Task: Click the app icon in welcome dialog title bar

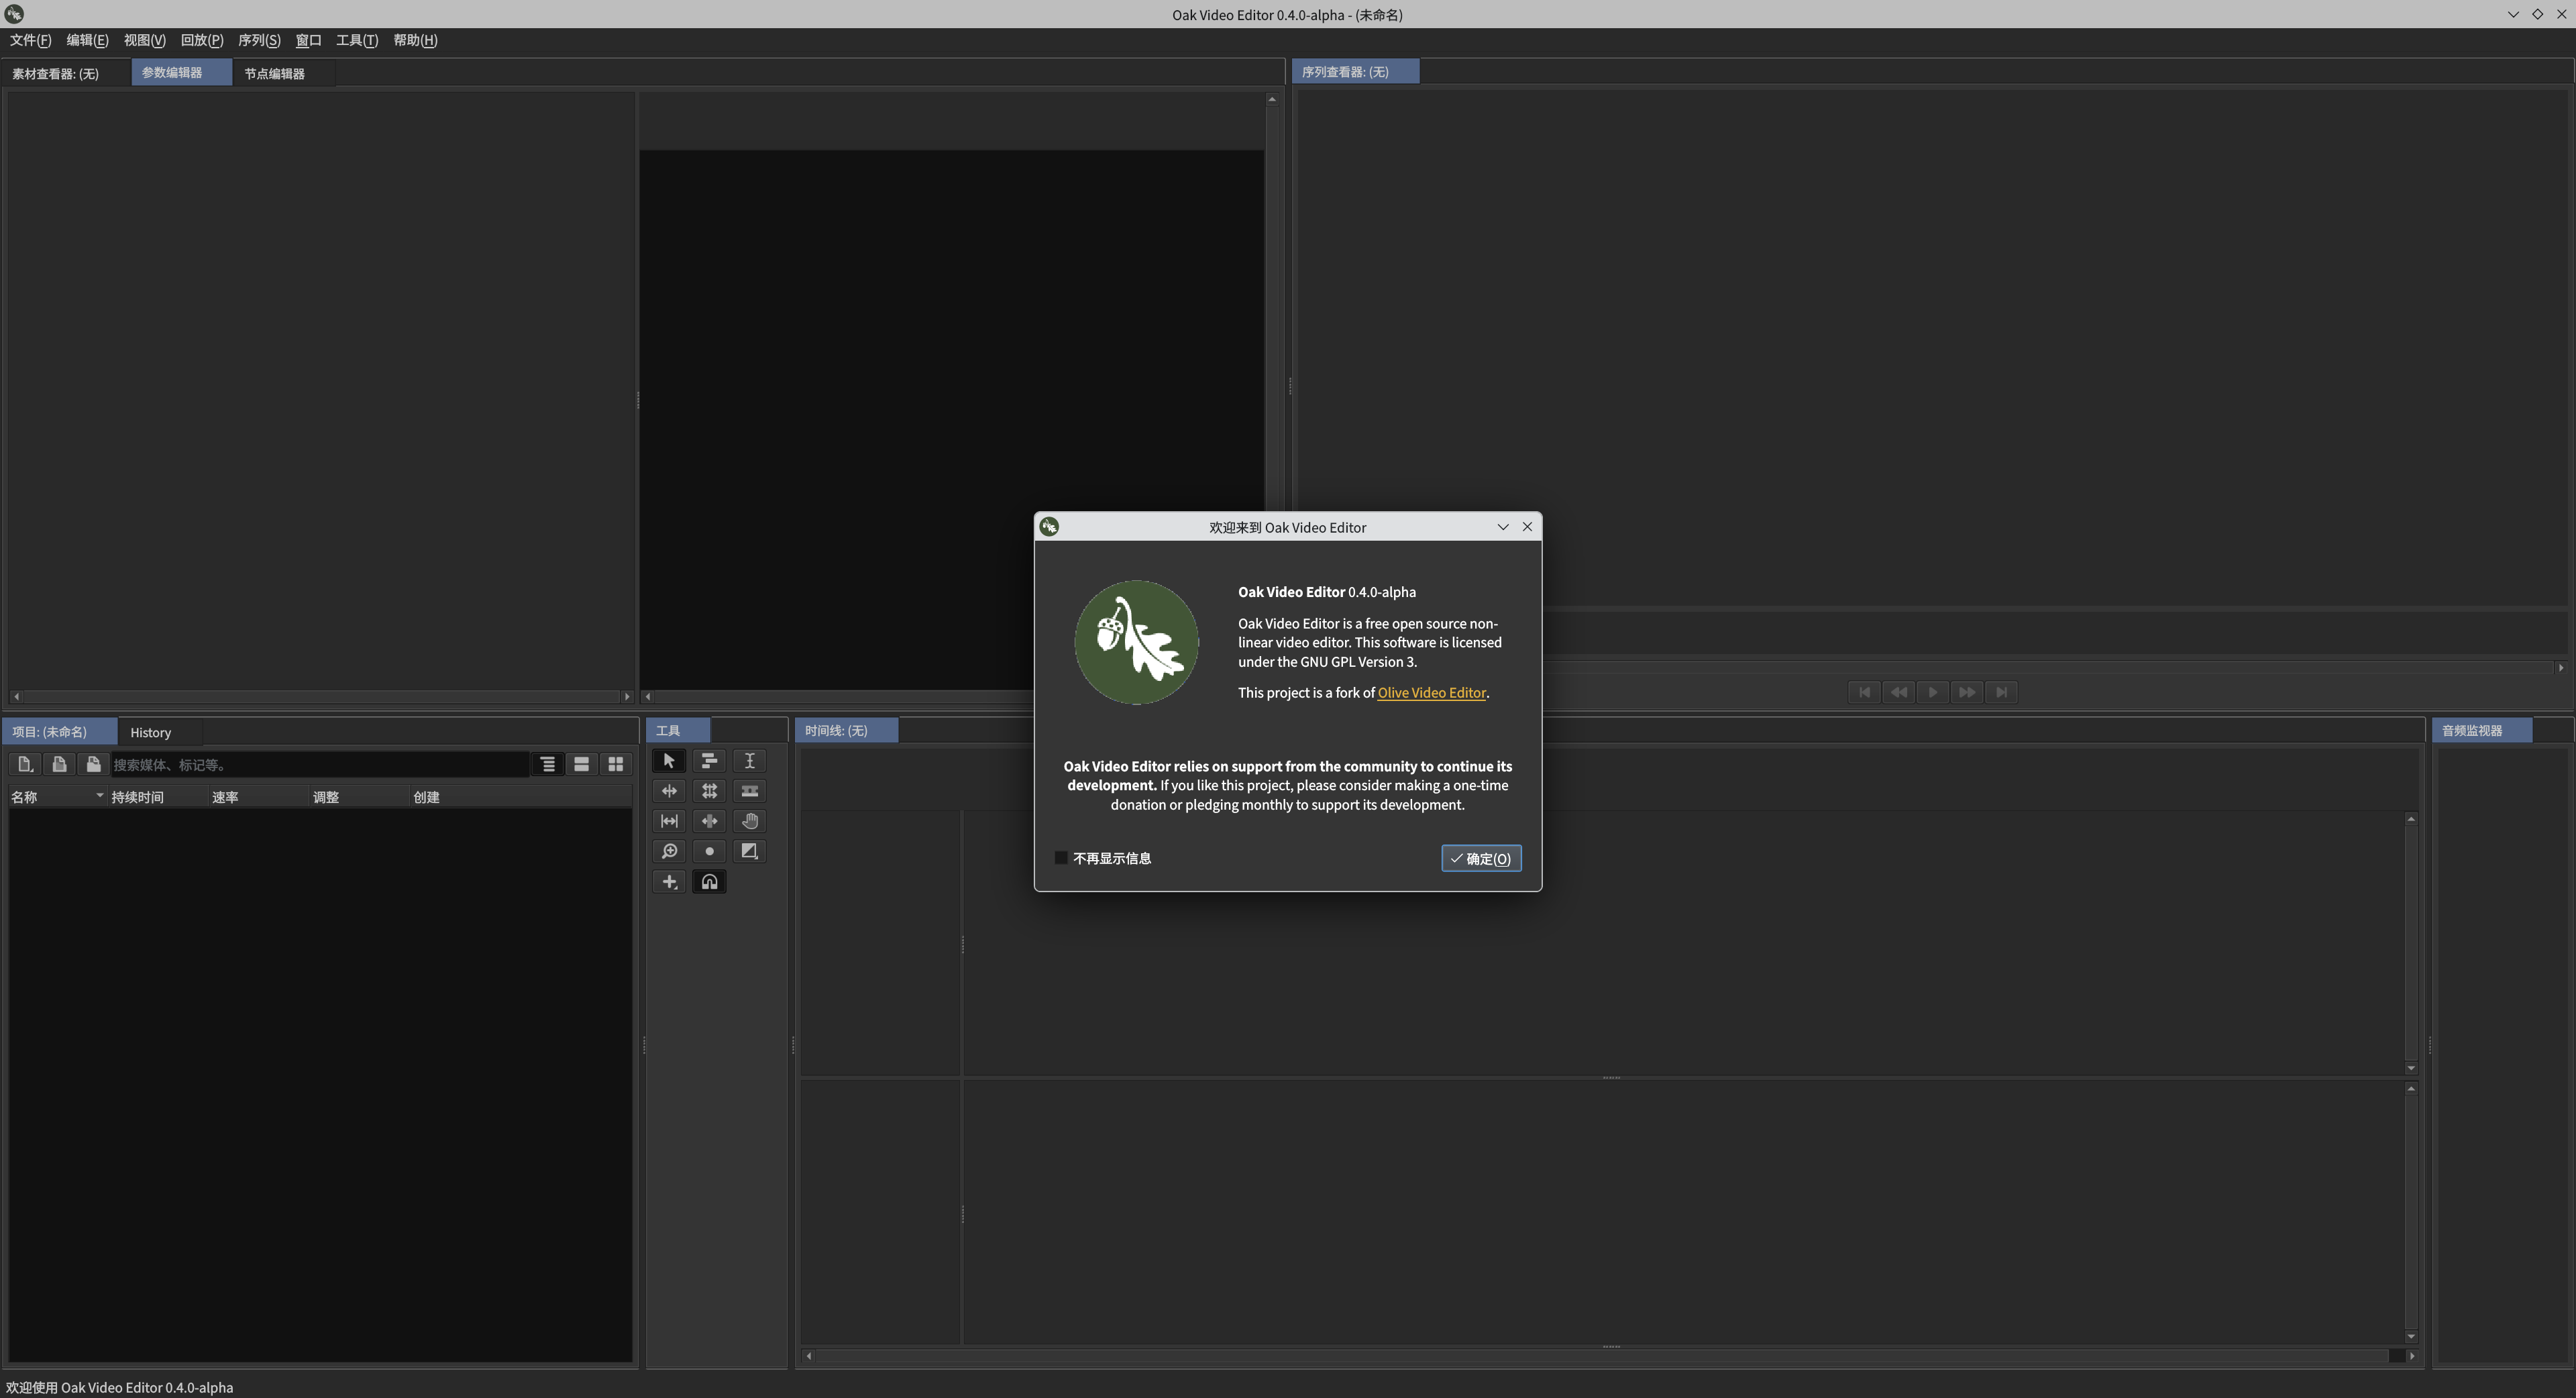Action: tap(1049, 527)
